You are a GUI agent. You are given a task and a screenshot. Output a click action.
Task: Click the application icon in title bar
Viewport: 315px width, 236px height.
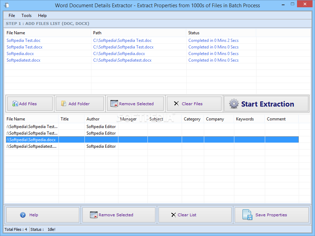pos(6,5)
